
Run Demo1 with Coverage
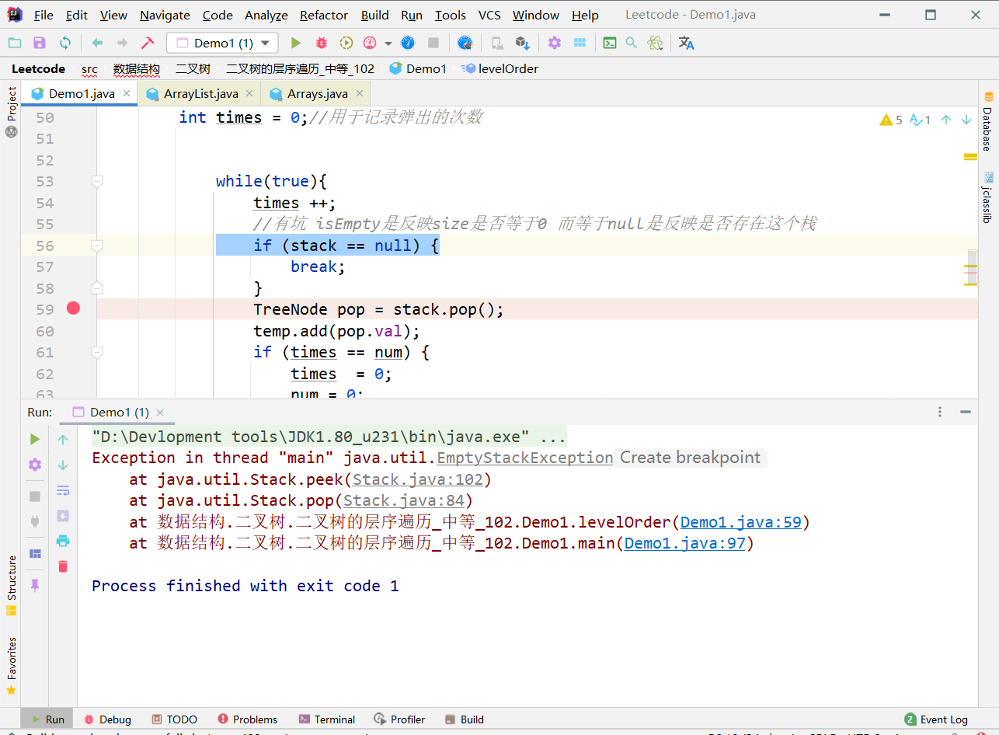point(346,43)
